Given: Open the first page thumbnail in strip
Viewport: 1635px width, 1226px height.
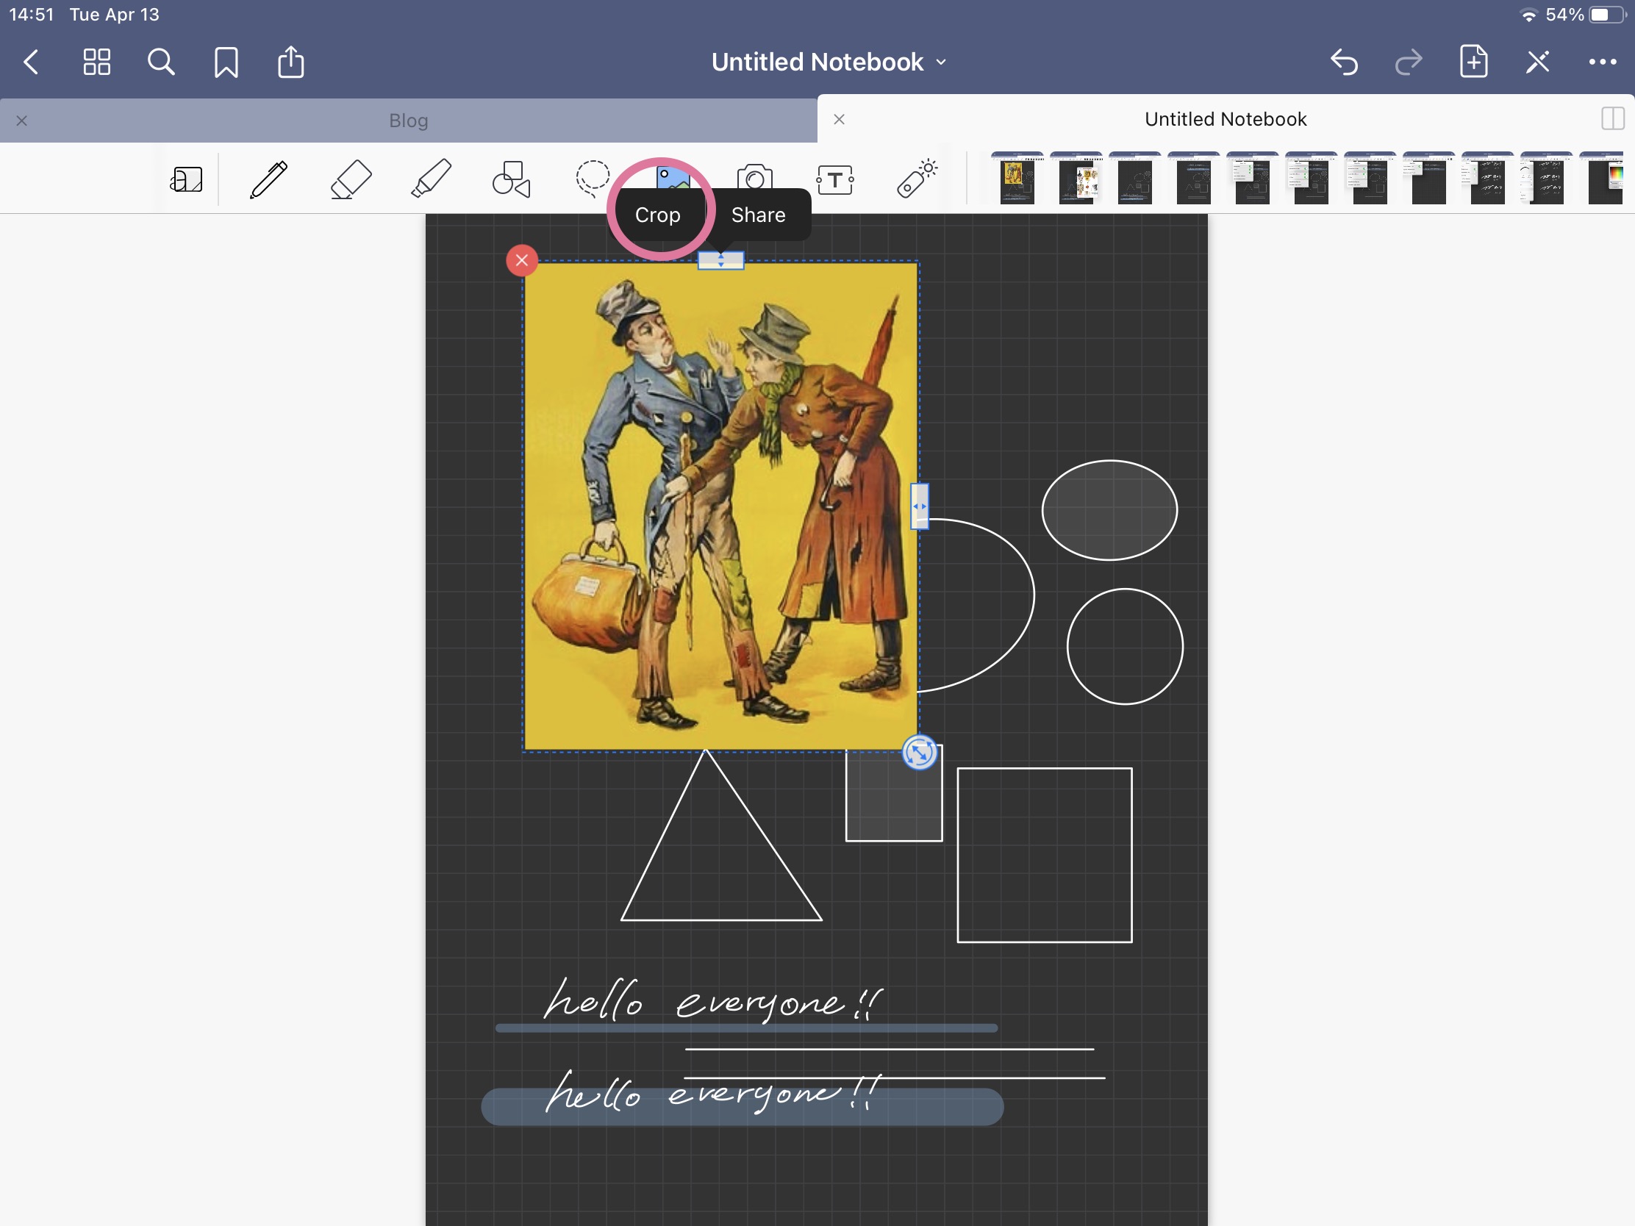Looking at the screenshot, I should [x=1017, y=179].
